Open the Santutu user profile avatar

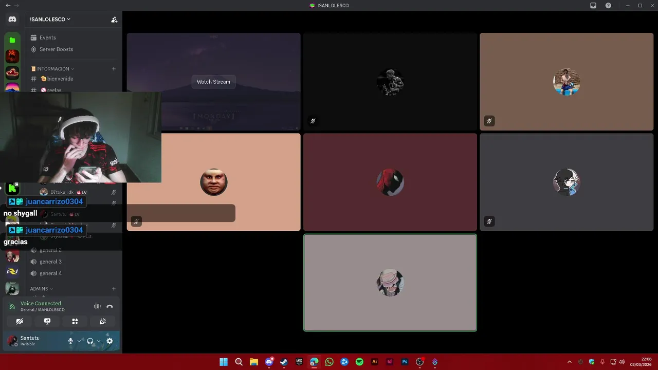[x=12, y=341]
